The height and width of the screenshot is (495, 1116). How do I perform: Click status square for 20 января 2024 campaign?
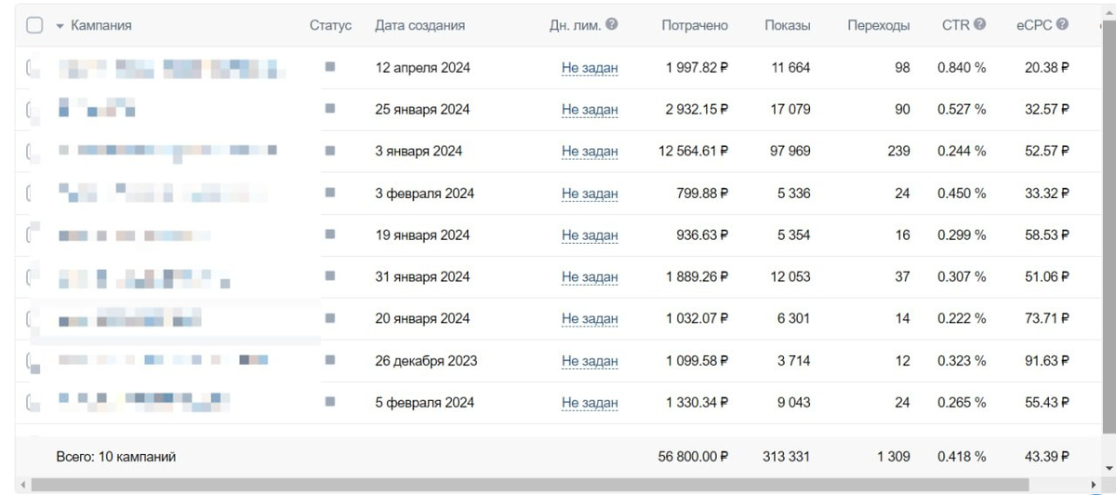330,318
